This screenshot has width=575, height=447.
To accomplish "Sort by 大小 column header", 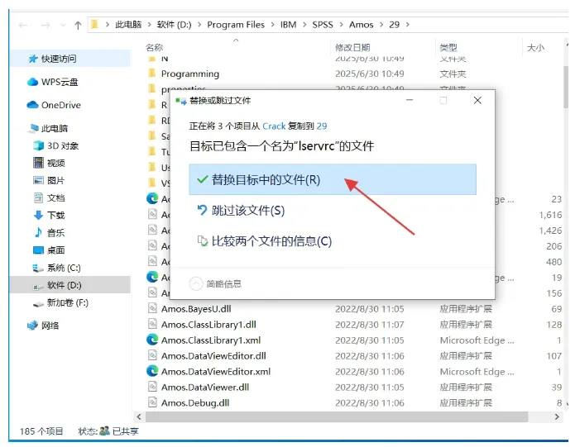I will pos(536,47).
